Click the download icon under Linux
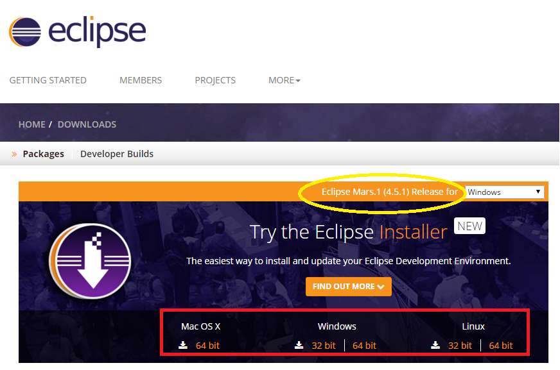 [435, 345]
